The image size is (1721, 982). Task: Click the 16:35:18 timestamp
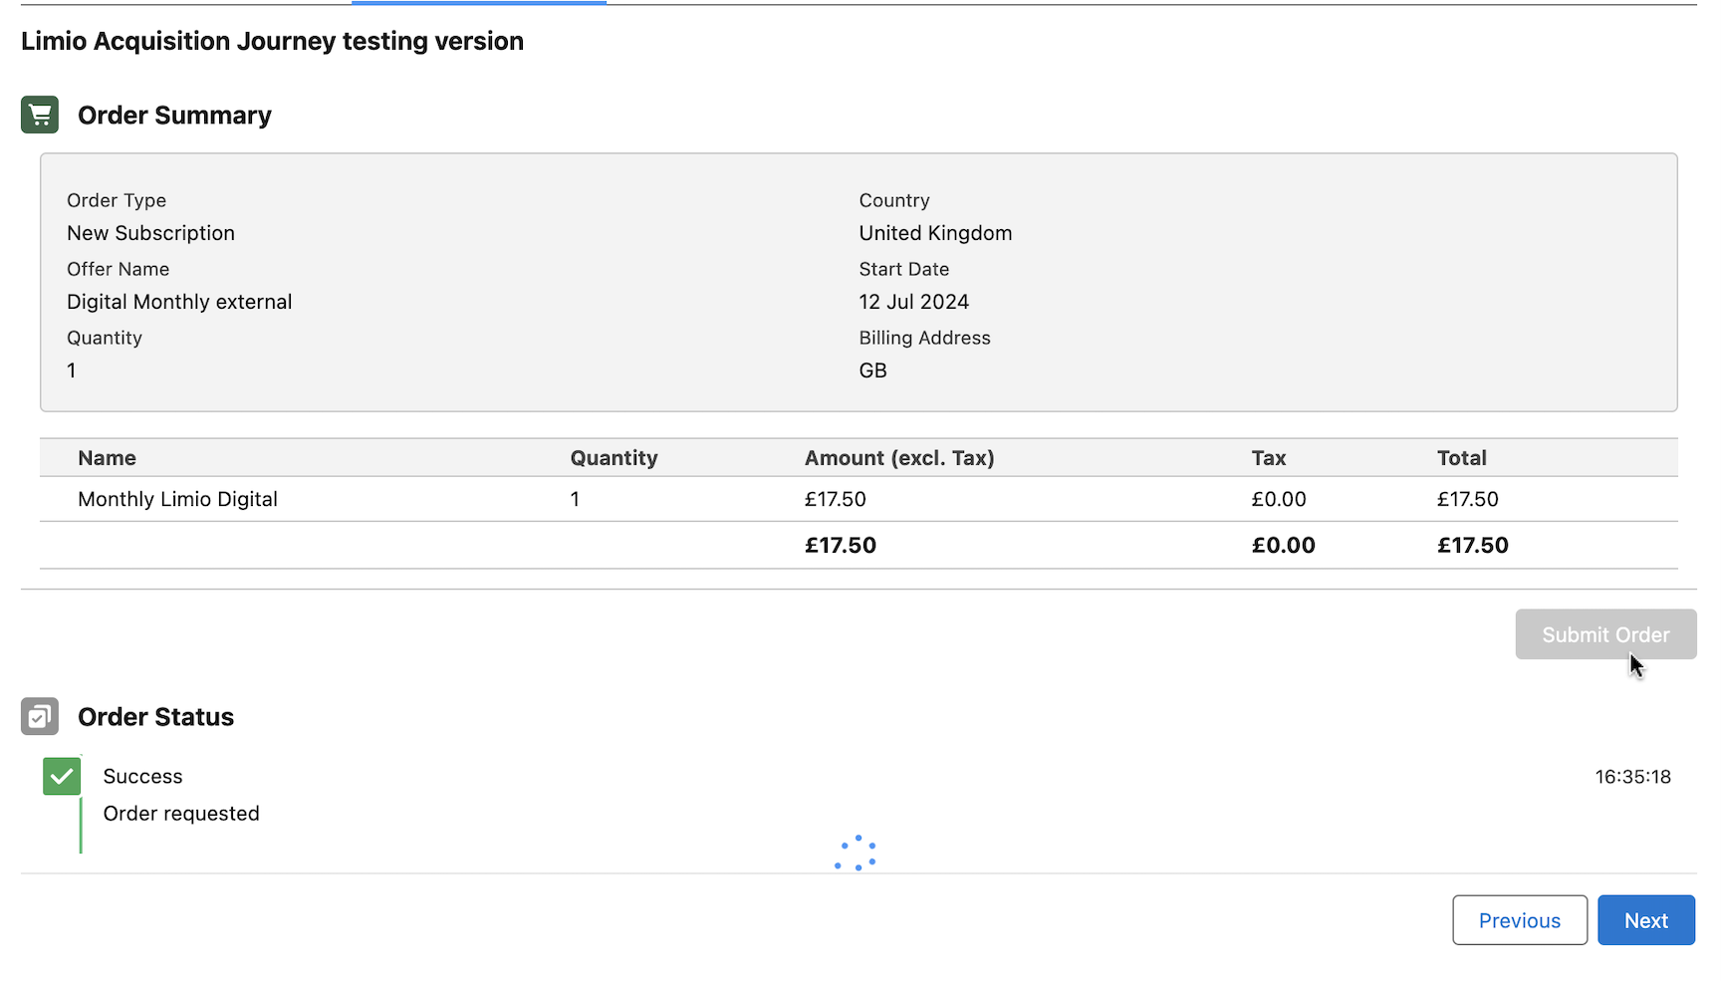point(1632,777)
